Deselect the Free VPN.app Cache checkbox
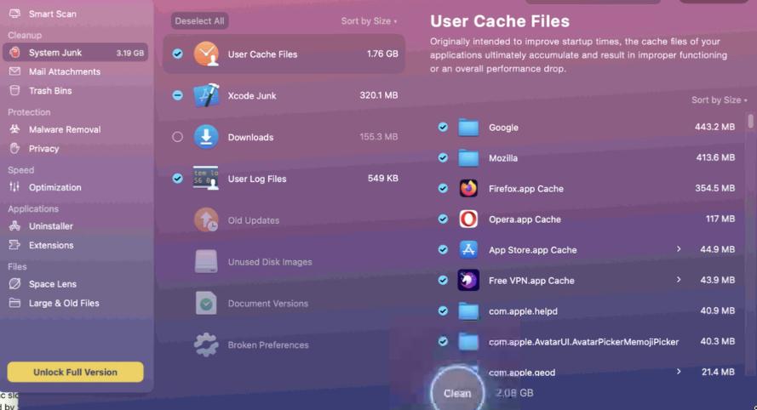Screen dimensions: 757x410 [443, 280]
